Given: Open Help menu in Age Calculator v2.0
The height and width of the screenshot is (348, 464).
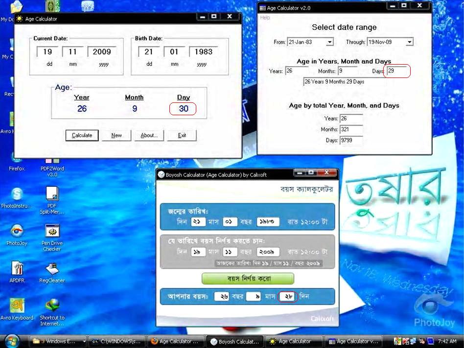Looking at the screenshot, I should click(265, 18).
